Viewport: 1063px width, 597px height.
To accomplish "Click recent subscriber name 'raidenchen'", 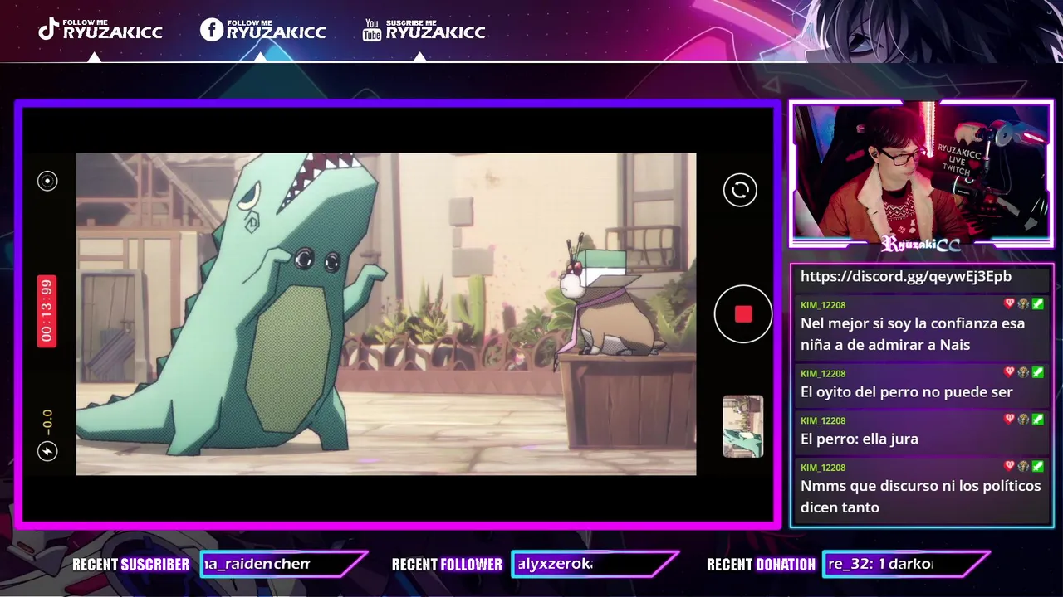I will (257, 564).
